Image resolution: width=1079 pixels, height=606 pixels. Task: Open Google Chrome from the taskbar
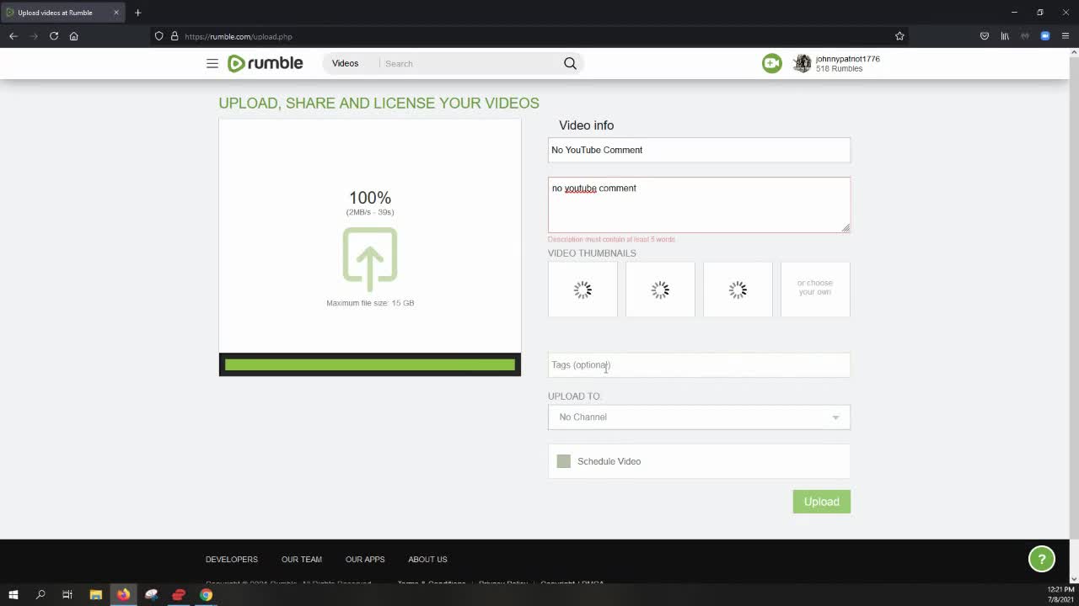pyautogui.click(x=206, y=594)
